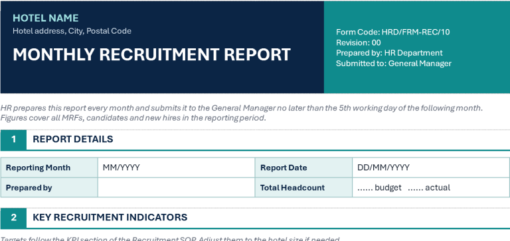Click the KEY RECRUITMENT INDICATORS heading
Viewport: 510px width, 241px height.
tap(110, 217)
